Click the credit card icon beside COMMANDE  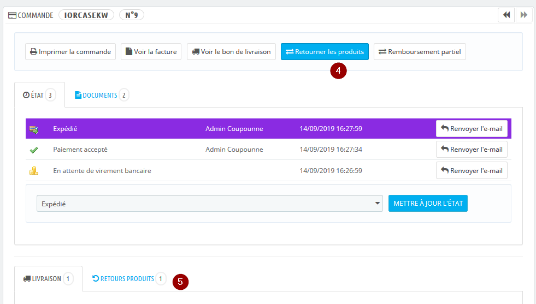pos(12,15)
